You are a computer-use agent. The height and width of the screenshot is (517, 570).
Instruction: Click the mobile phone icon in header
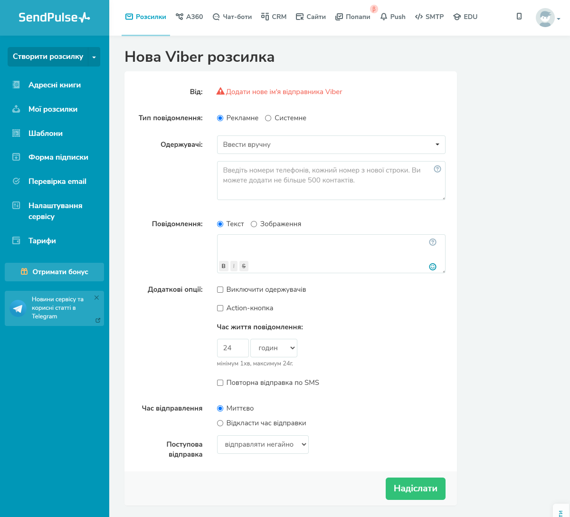[519, 16]
